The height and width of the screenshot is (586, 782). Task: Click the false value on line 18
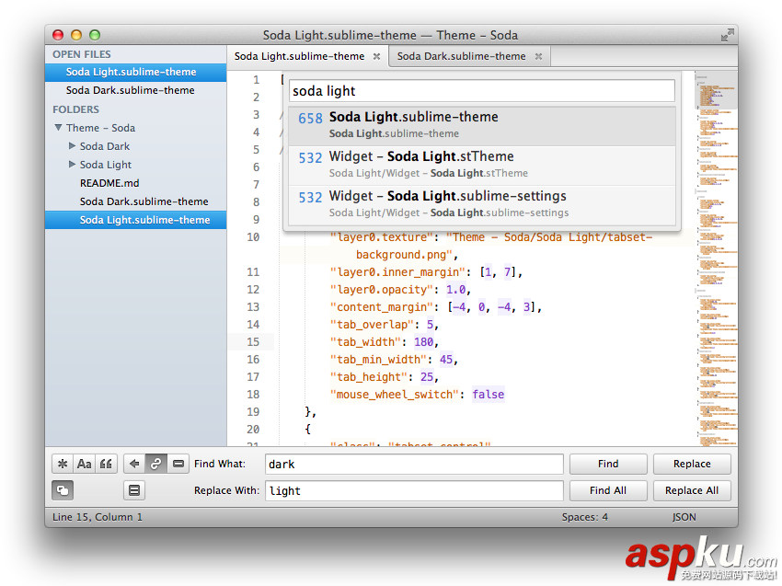coord(489,395)
